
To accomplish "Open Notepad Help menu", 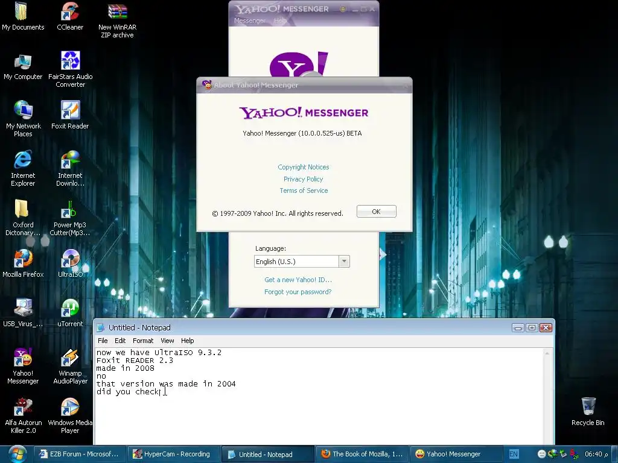I will pos(187,341).
